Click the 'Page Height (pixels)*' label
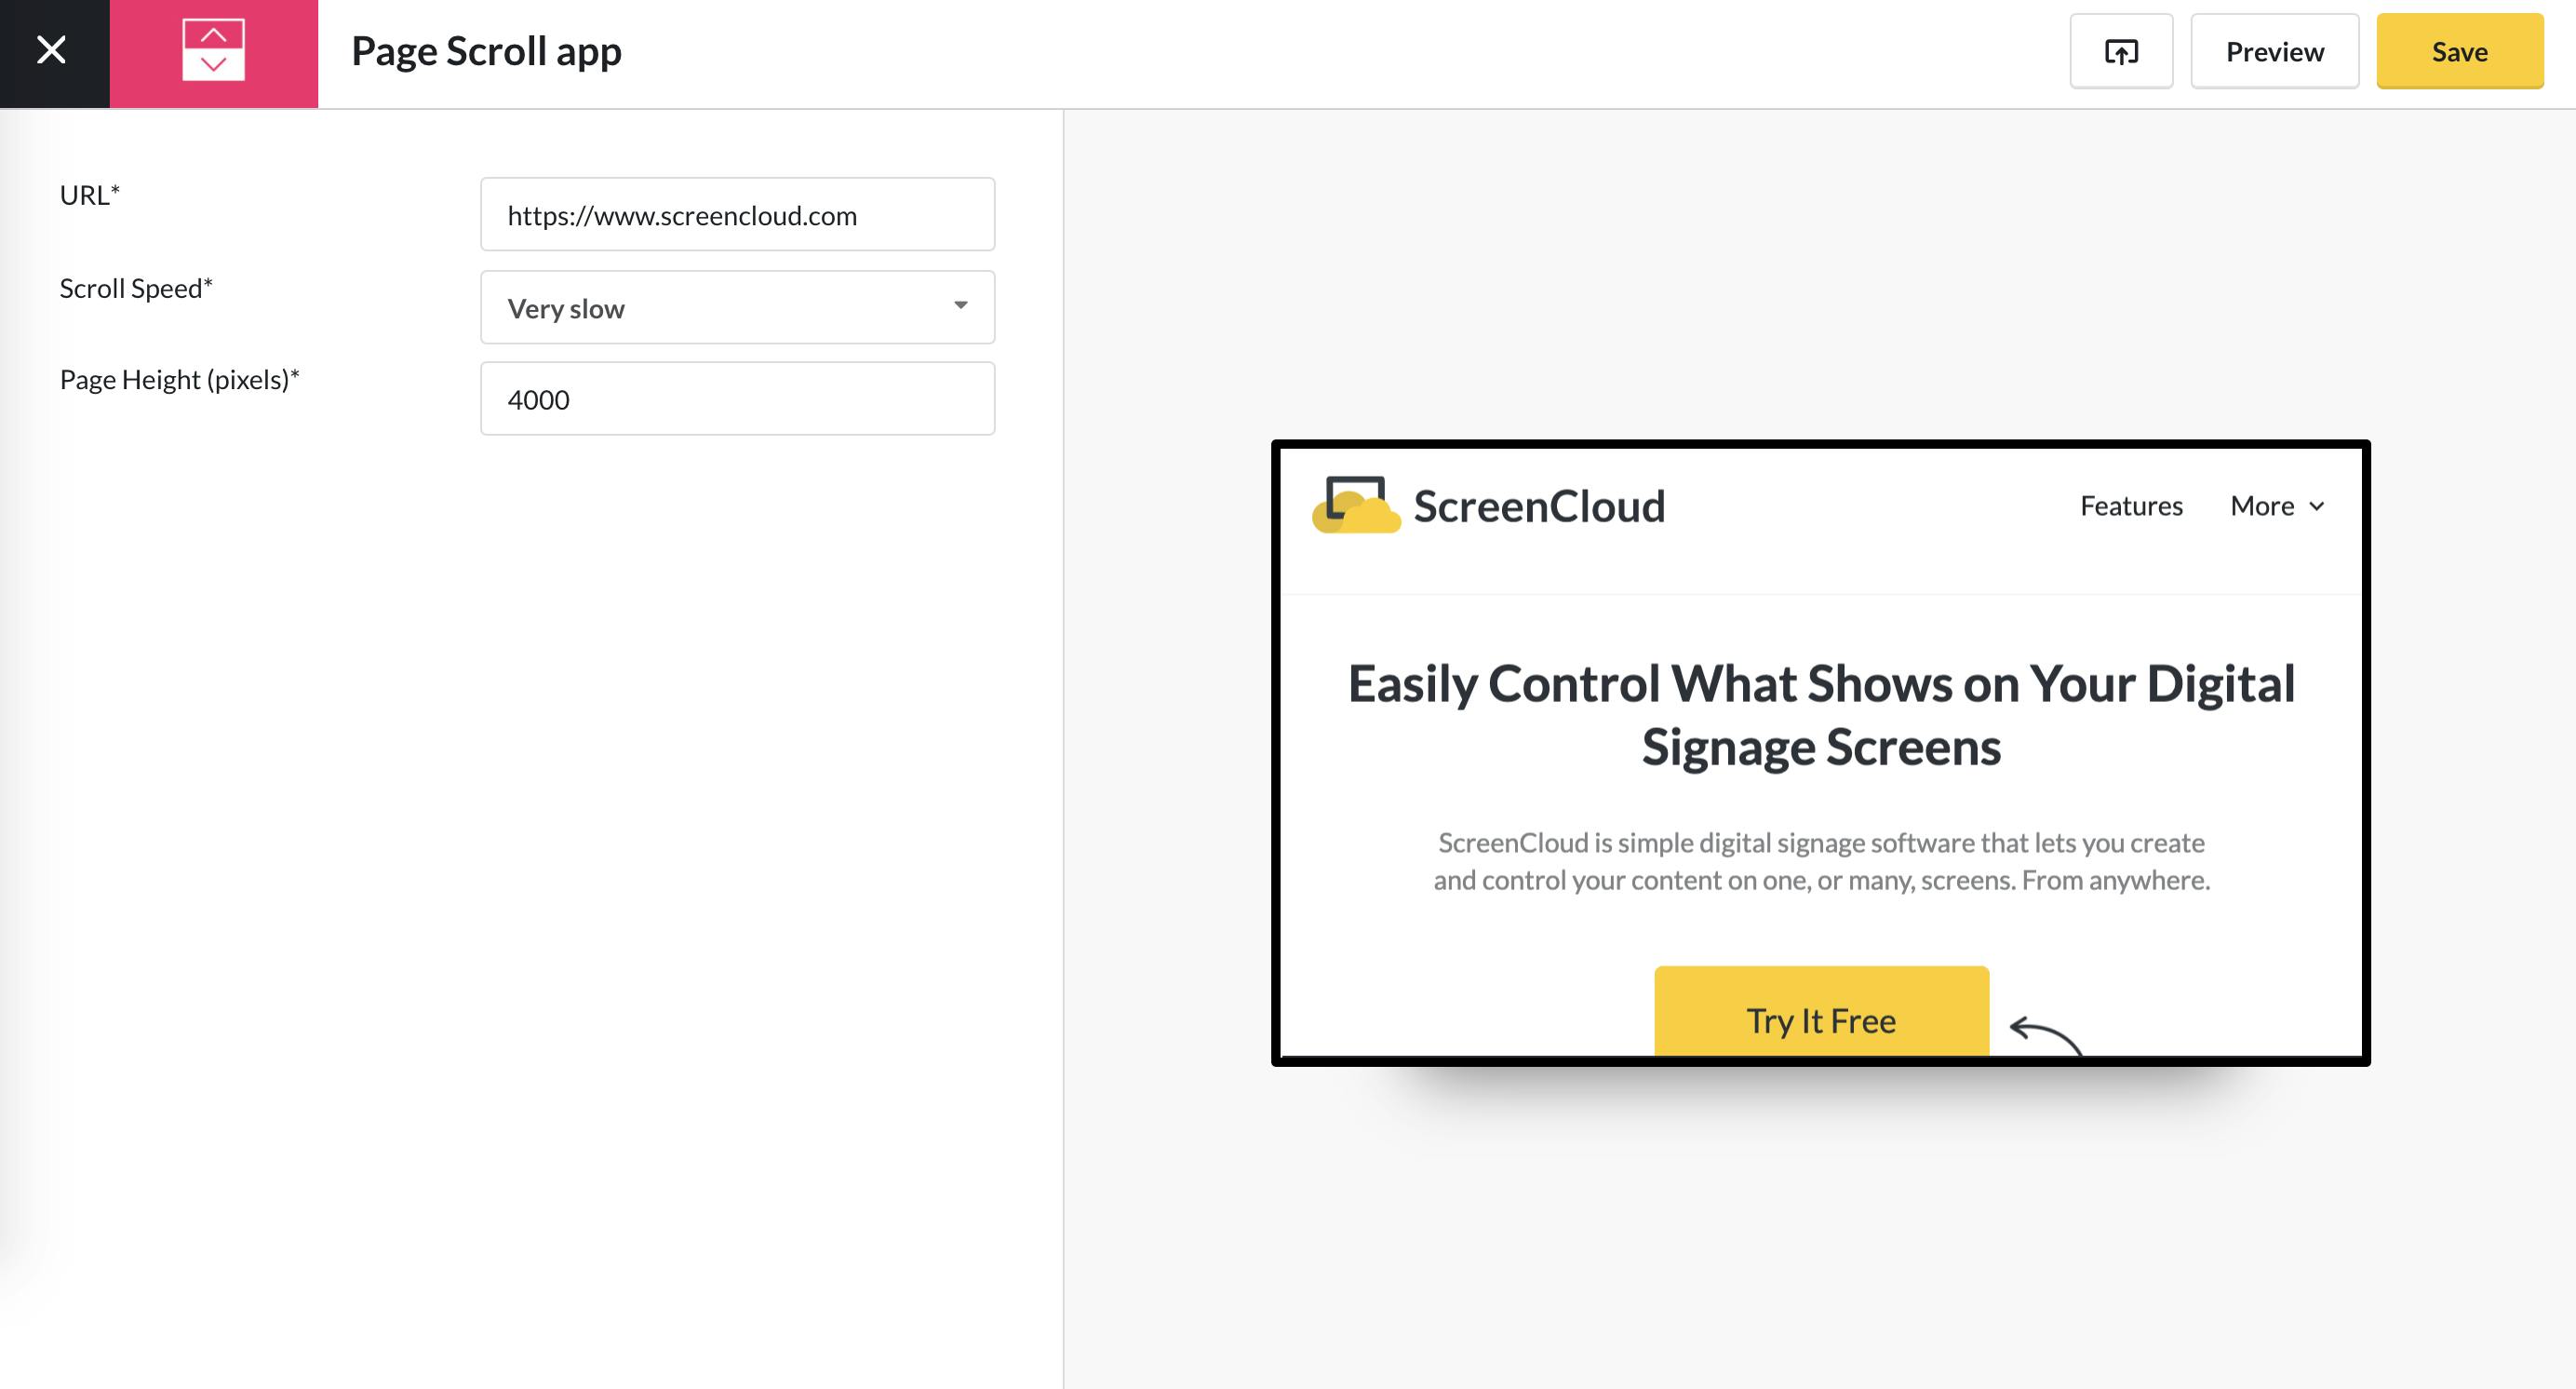Viewport: 2576px width, 1389px height. coord(179,380)
